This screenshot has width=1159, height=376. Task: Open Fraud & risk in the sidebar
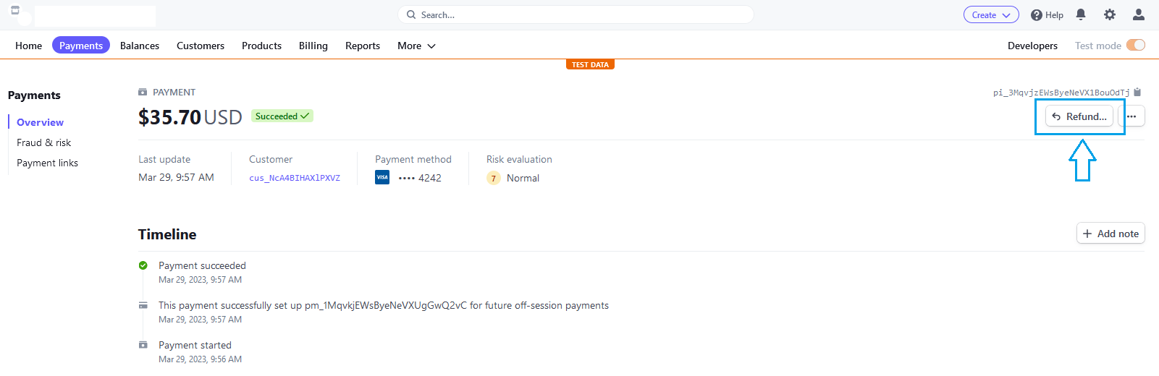[43, 142]
